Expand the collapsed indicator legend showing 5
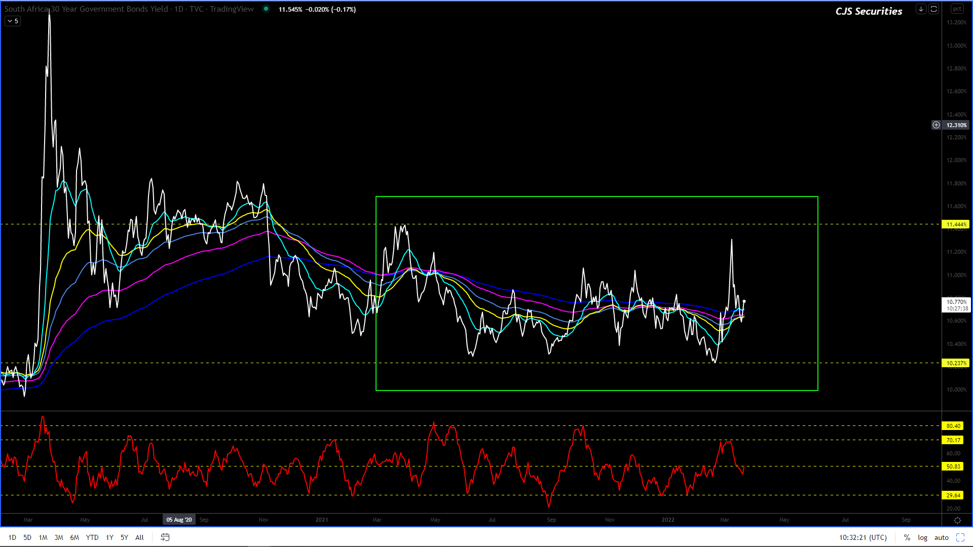973x547 pixels. tap(13, 21)
